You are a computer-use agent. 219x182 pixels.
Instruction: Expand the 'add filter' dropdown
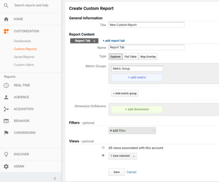coord(132,130)
